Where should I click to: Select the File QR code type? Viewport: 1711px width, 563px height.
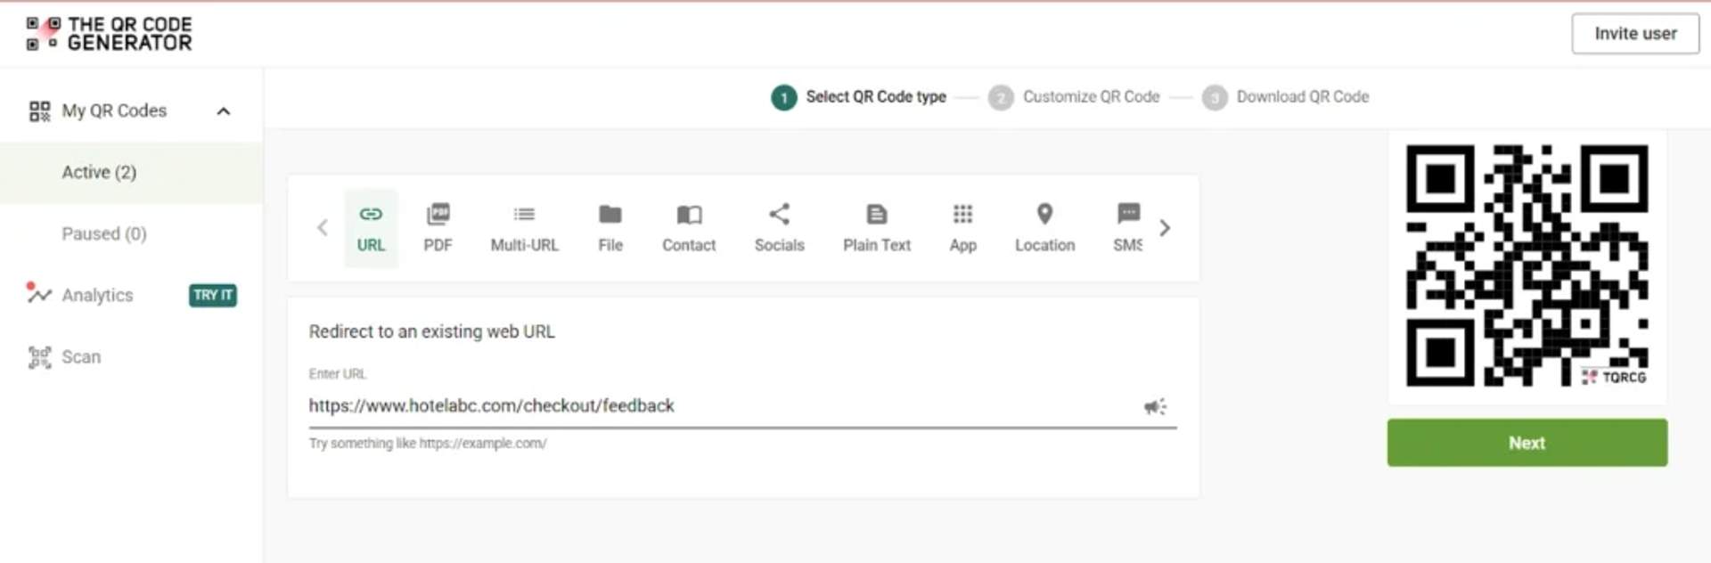click(610, 229)
